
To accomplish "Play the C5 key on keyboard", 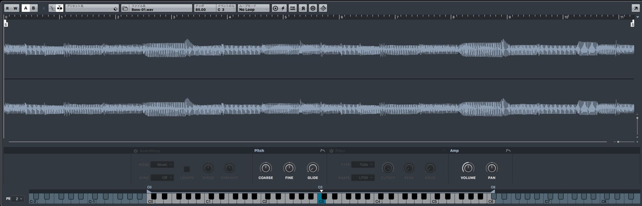I will 434,201.
